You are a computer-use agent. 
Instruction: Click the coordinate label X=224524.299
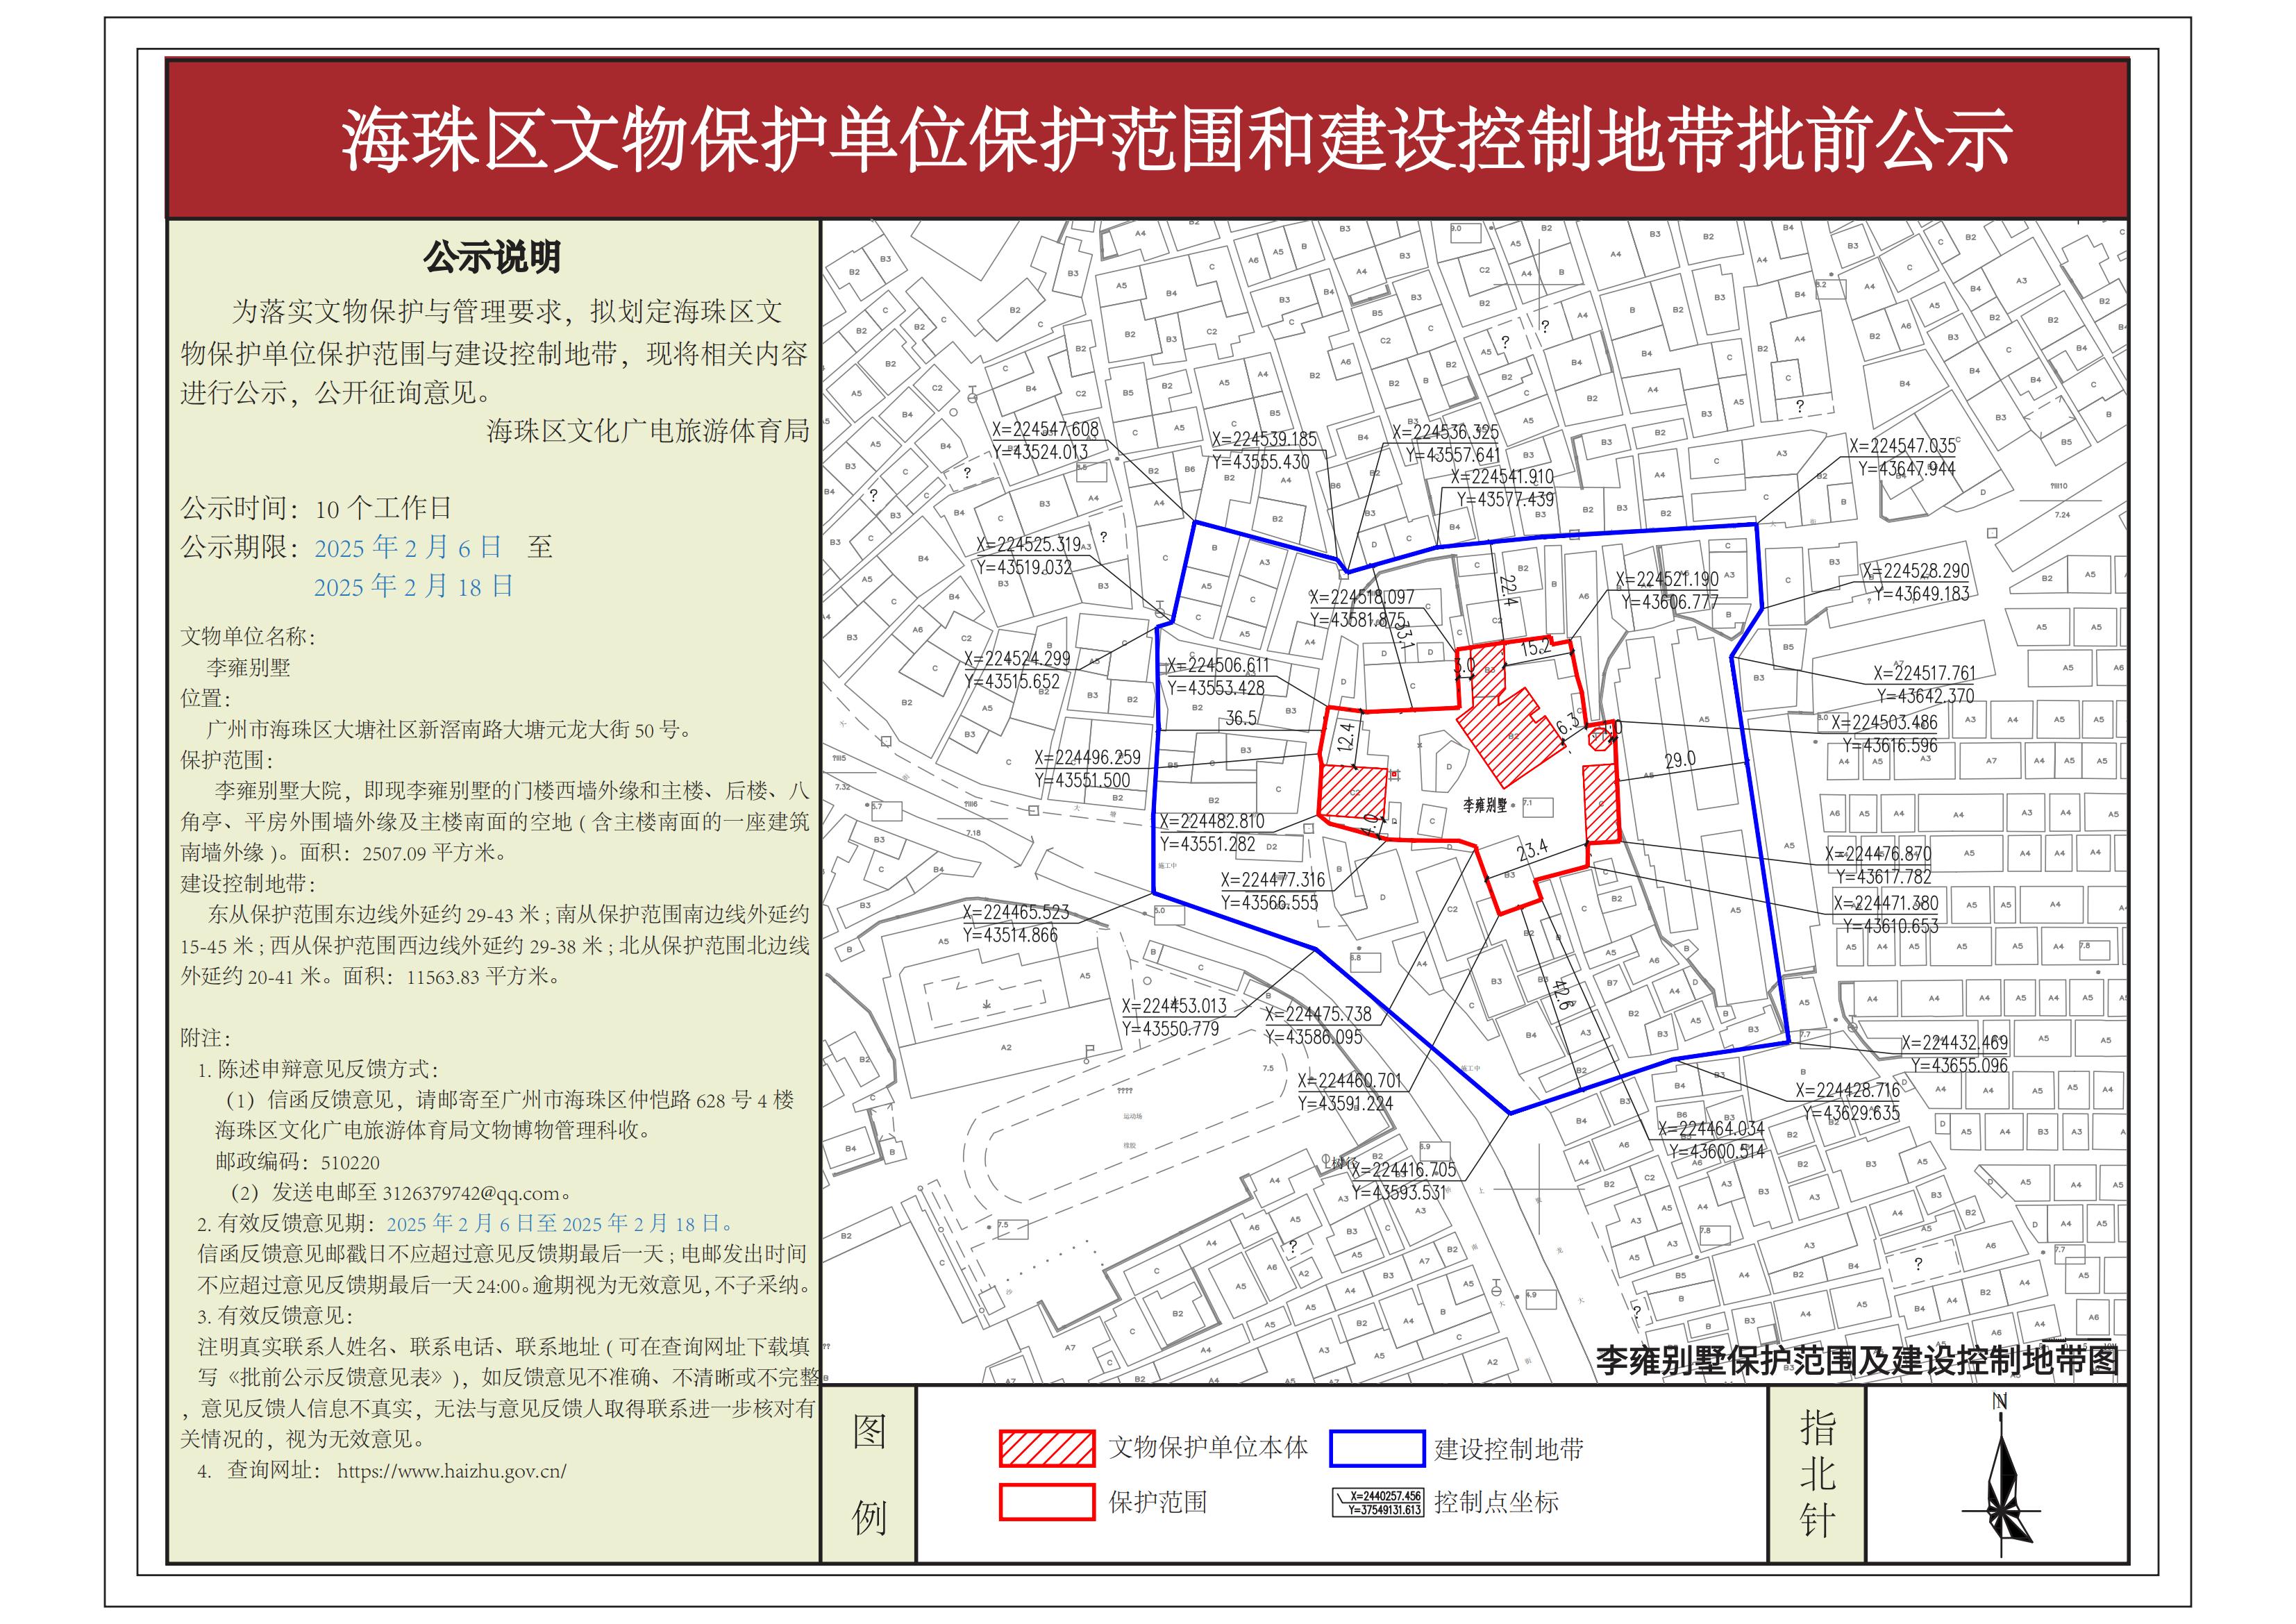pos(1017,659)
